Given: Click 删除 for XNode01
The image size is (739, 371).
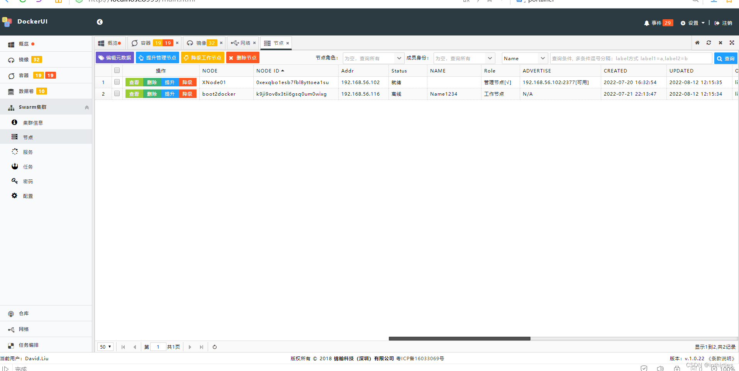Looking at the screenshot, I should pyautogui.click(x=152, y=83).
